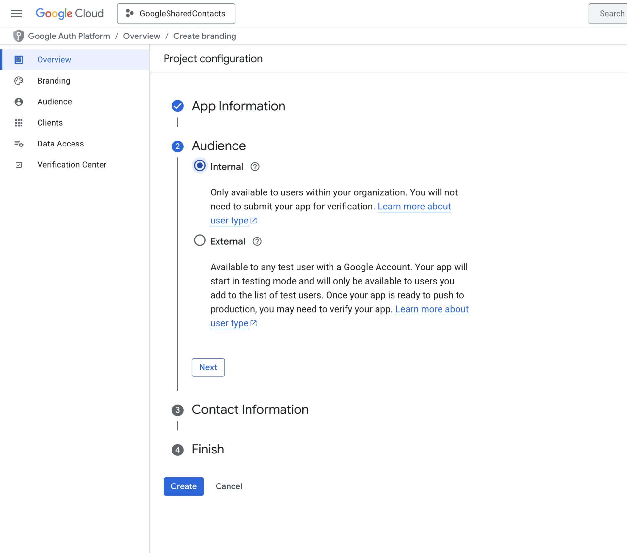Click the Branding palette icon
This screenshot has height=553, width=627.
pyautogui.click(x=19, y=81)
